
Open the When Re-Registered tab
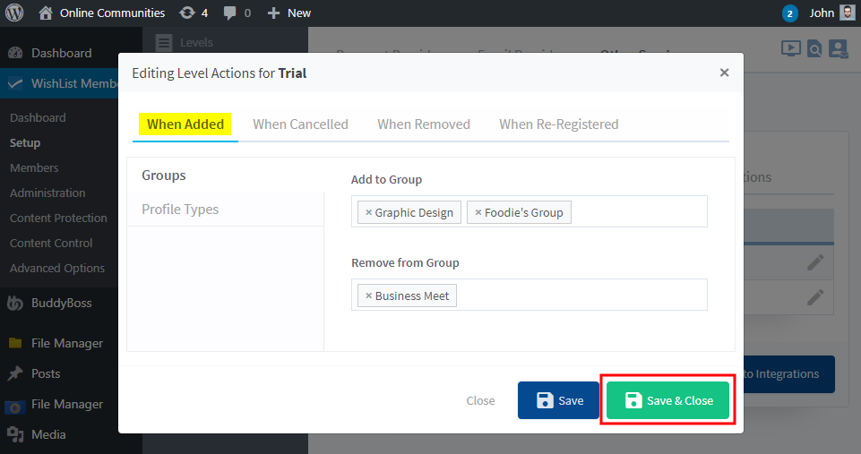tap(558, 124)
